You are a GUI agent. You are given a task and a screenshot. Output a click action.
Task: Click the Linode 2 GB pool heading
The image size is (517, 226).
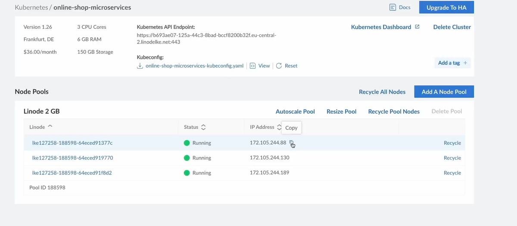(41, 111)
